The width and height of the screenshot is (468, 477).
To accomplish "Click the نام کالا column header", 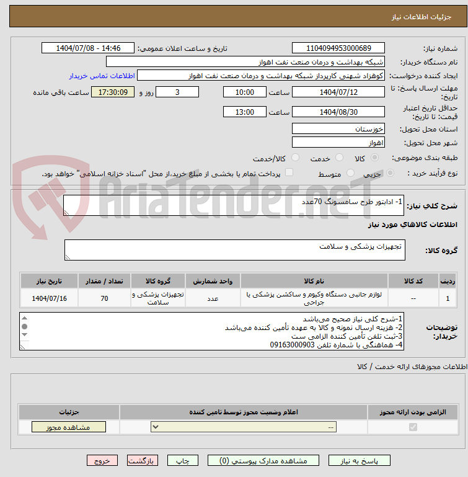I will (x=314, y=281).
